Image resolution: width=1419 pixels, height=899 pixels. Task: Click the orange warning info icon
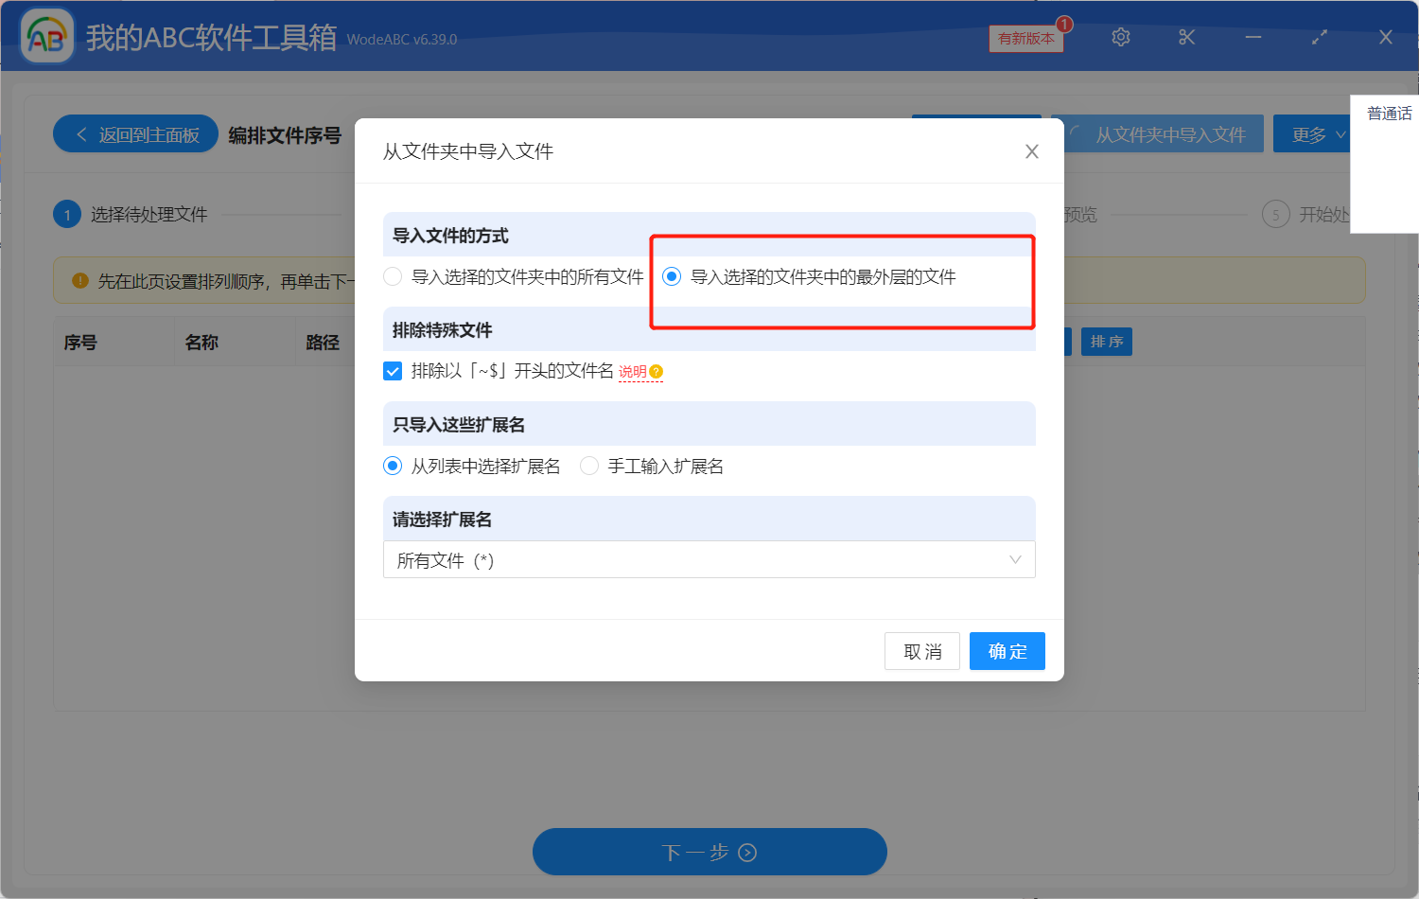(80, 281)
